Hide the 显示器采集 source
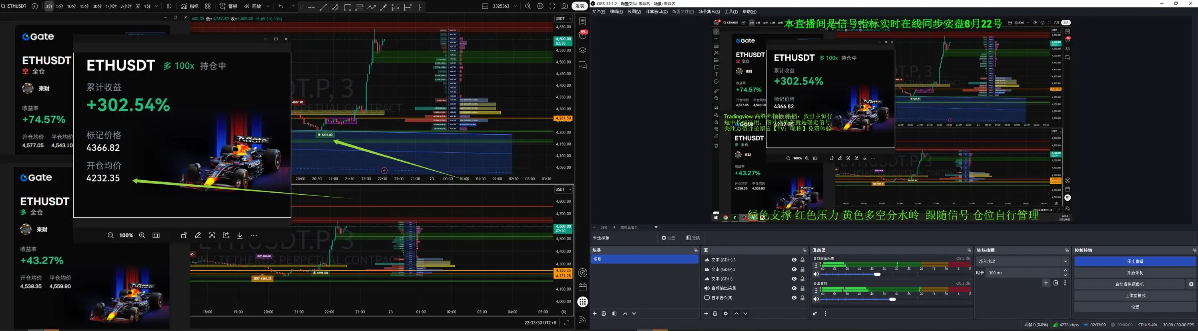Image resolution: width=1198 pixels, height=331 pixels. [x=794, y=297]
